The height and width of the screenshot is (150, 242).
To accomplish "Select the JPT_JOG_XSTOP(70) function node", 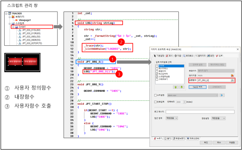I will click(x=32, y=43).
